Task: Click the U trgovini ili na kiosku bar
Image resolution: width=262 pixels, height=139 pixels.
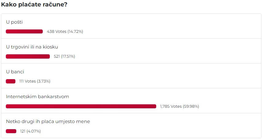Action: pos(28,56)
